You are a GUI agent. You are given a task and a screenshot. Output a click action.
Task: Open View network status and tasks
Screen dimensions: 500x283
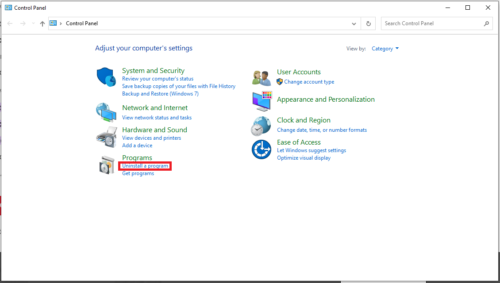pyautogui.click(x=157, y=118)
